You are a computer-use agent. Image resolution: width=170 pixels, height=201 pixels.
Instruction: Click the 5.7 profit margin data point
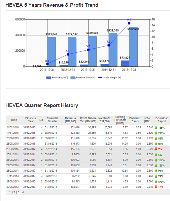pos(88,50)
